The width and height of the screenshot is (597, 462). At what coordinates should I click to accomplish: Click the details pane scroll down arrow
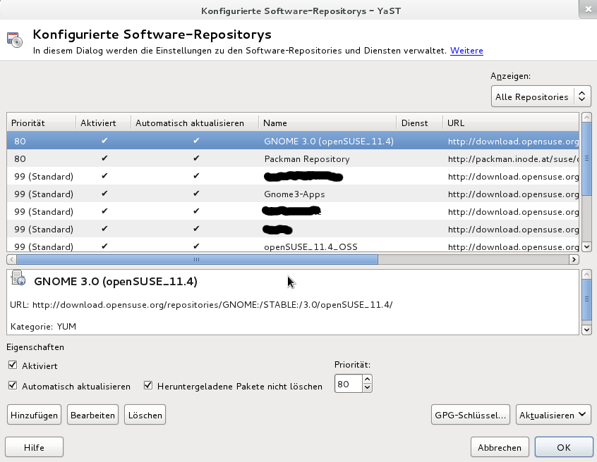click(586, 330)
